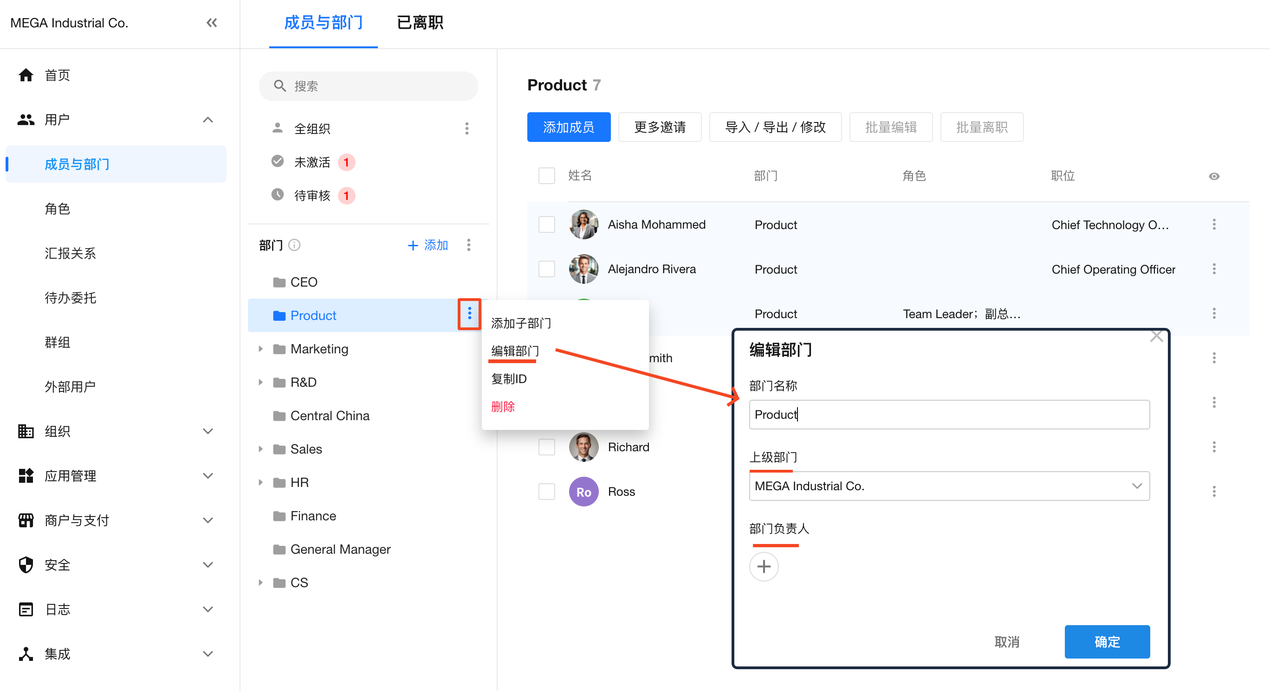Screen dimensions: 1270x691
Task: Select 复制ID from the context menu
Action: (509, 379)
